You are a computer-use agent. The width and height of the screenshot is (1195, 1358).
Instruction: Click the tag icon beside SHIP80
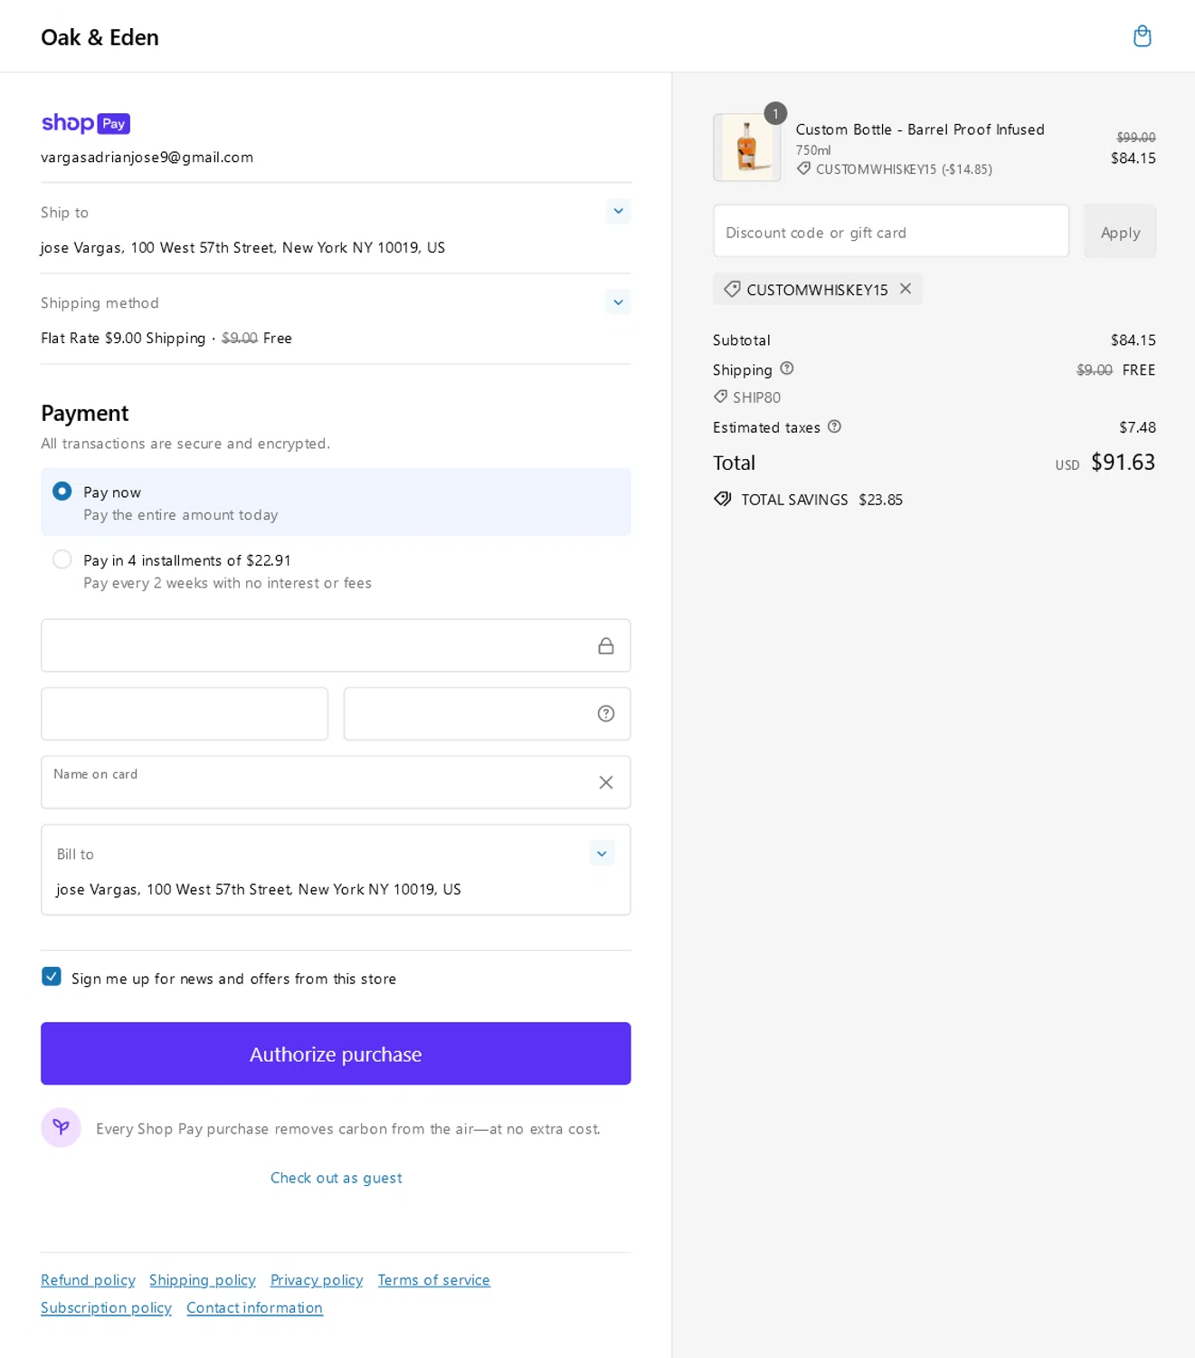click(720, 397)
